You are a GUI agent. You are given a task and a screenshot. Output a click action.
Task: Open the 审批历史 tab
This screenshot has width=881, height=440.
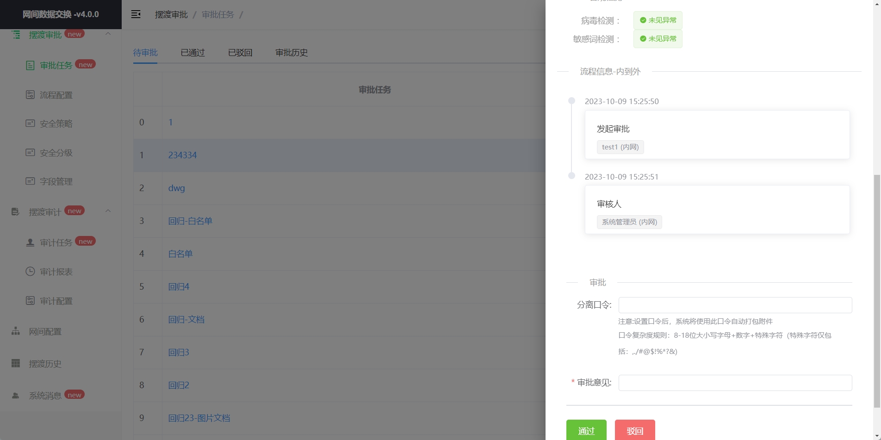292,53
